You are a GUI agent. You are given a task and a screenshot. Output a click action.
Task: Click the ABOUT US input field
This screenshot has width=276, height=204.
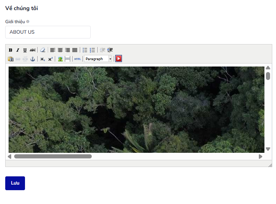point(48,32)
